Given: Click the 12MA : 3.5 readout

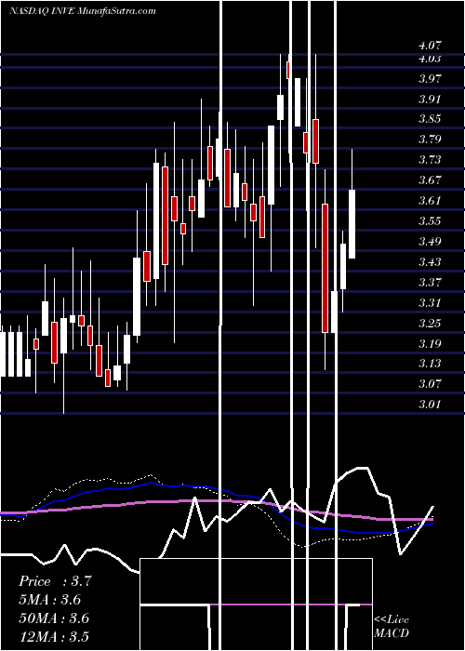Looking at the screenshot, I should 54,637.
